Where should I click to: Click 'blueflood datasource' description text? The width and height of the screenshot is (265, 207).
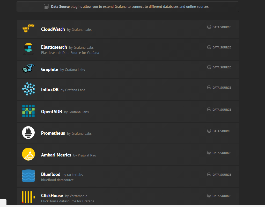click(57, 180)
